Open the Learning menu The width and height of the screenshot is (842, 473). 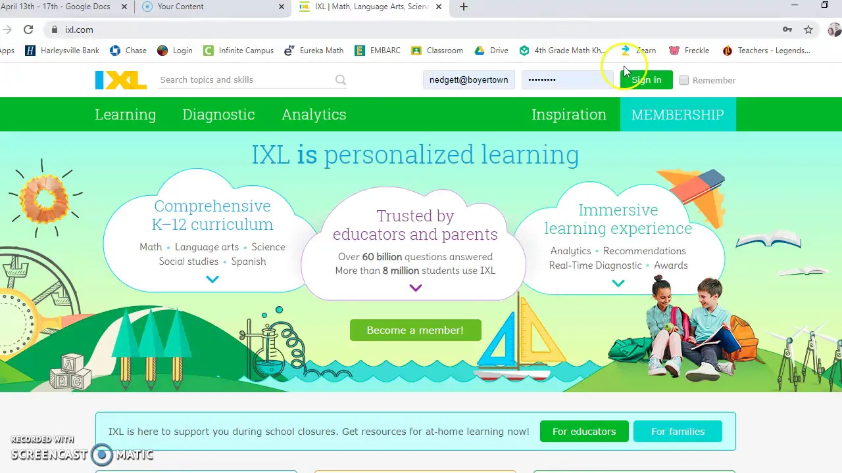click(126, 114)
